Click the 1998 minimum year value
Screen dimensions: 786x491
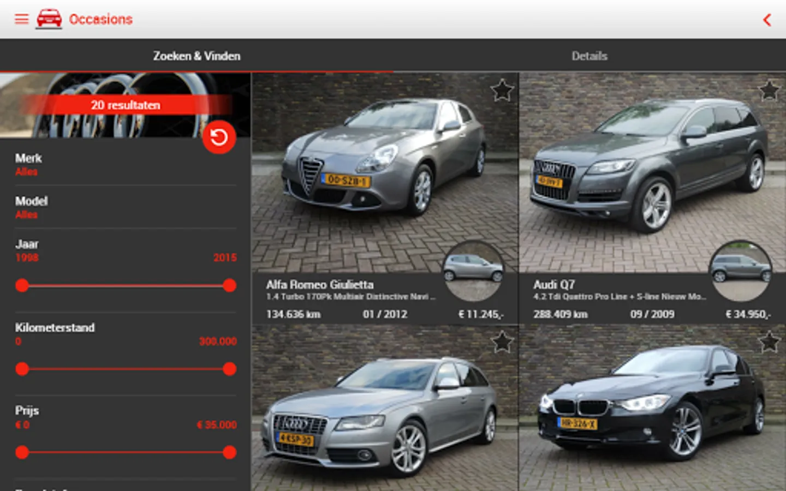[x=27, y=258]
